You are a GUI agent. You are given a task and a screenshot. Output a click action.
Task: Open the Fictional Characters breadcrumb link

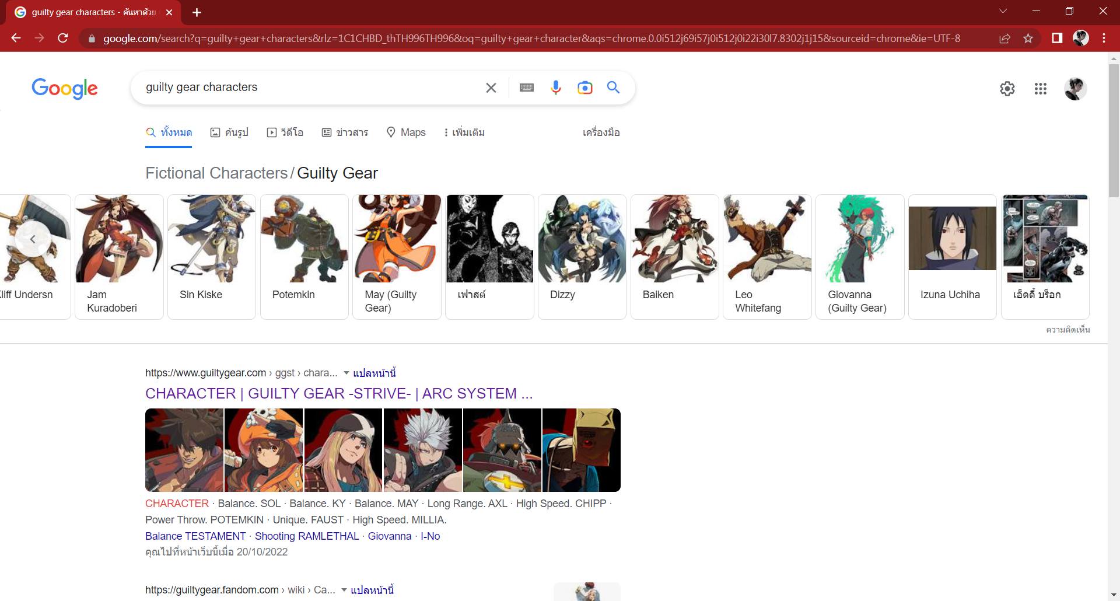(x=216, y=173)
